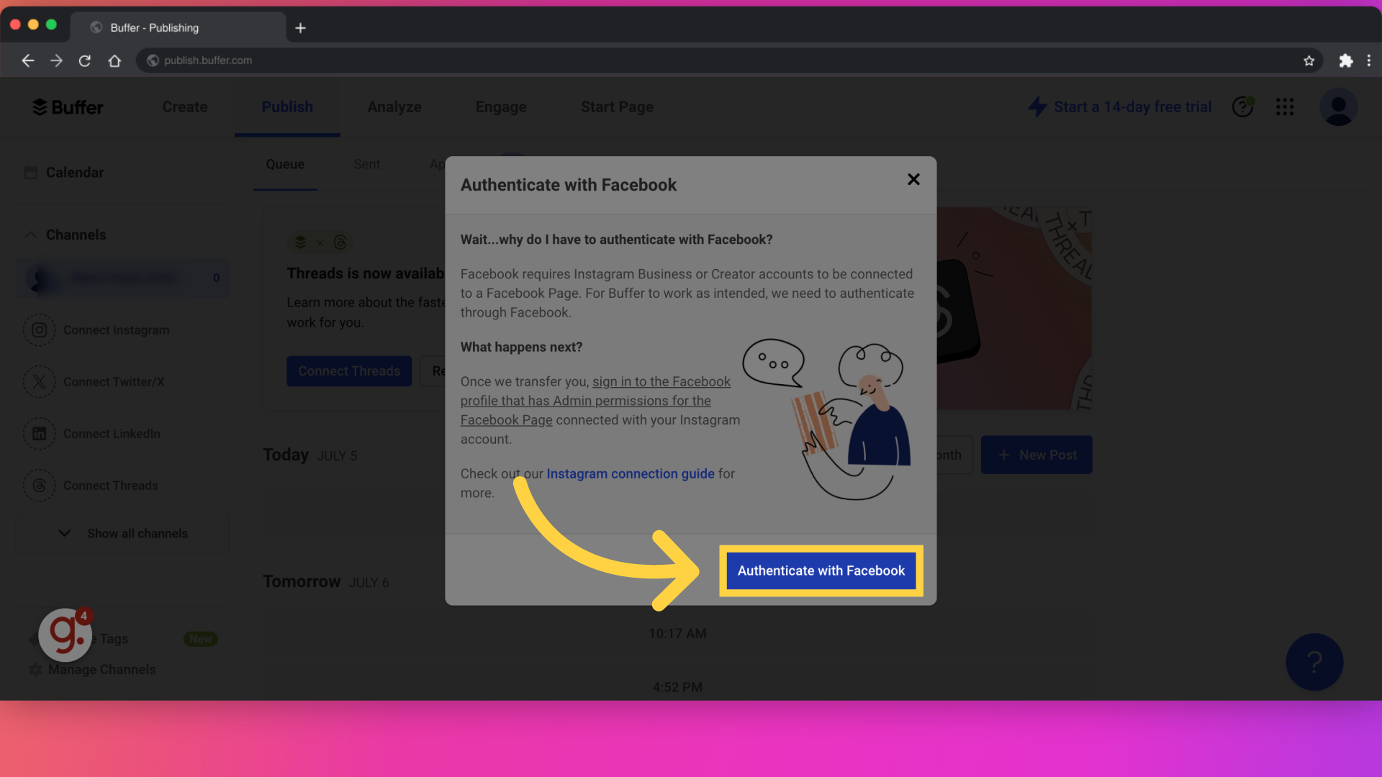This screenshot has width=1382, height=777.
Task: Click the Calendar icon in sidebar
Action: (30, 172)
